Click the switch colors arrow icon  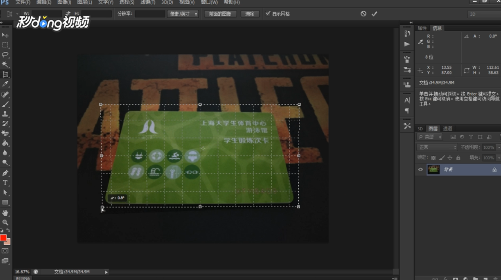pos(8,230)
